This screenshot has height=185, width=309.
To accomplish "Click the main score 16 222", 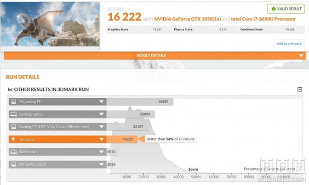I will coord(124,17).
